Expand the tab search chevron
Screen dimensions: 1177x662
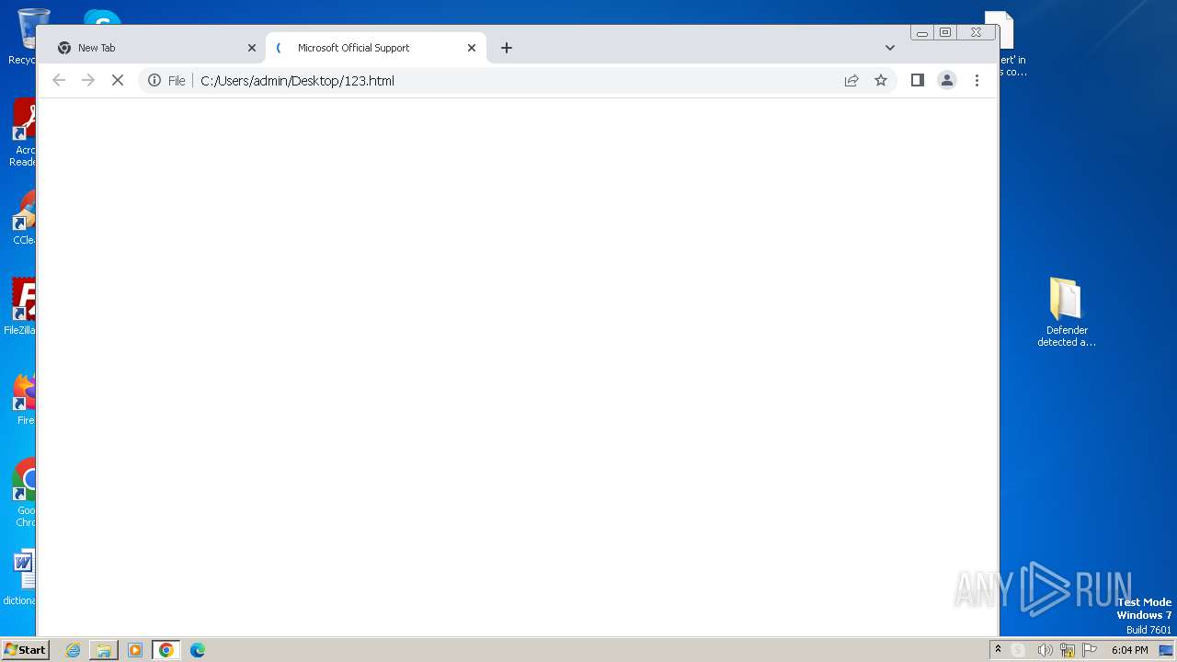coord(890,48)
